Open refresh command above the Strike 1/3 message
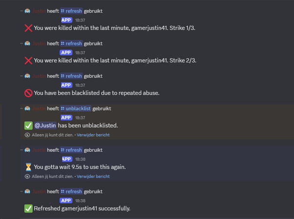 [71, 11]
